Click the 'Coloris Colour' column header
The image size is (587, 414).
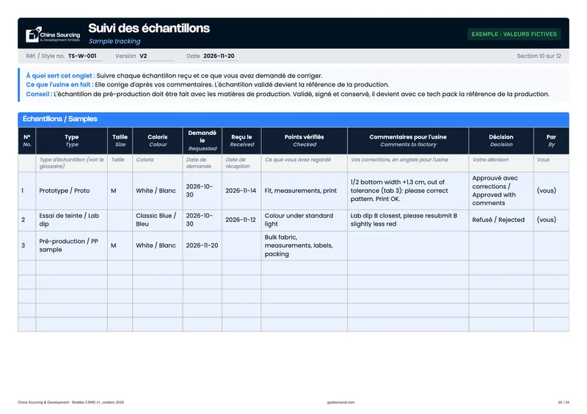tap(158, 141)
